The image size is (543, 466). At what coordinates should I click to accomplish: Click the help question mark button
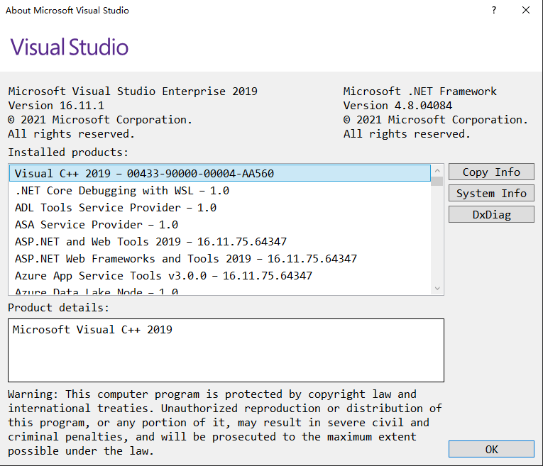[x=493, y=11]
